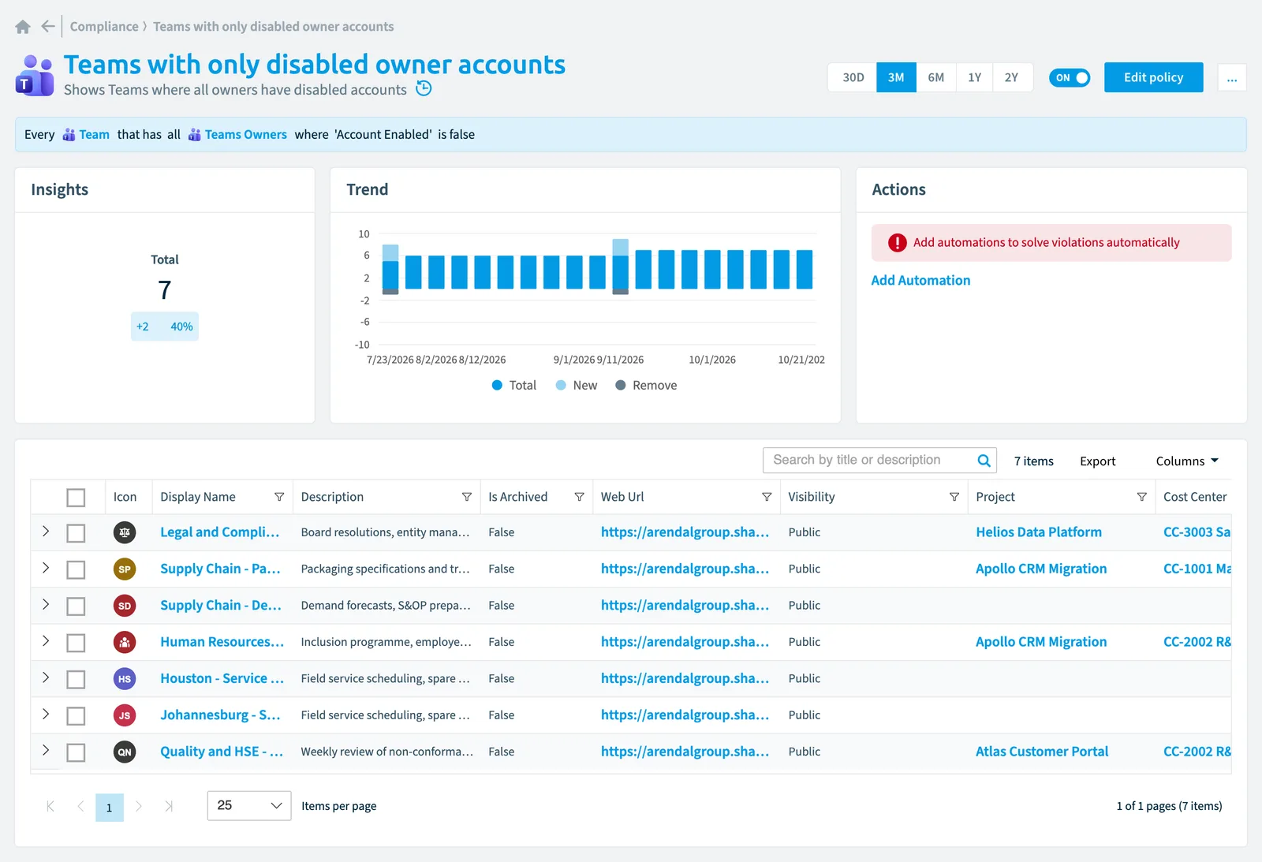The height and width of the screenshot is (862, 1262).
Task: Go to the home page icon
Action: [x=23, y=27]
